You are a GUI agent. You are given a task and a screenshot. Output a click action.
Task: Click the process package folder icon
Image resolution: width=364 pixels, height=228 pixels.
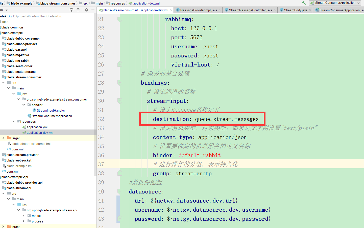point(29,221)
